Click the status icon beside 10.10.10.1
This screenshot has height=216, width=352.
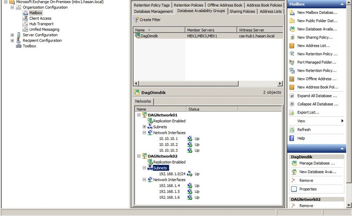190,139
